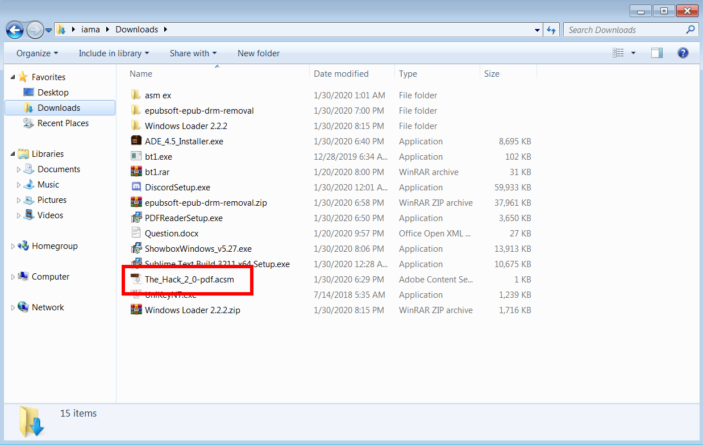Image resolution: width=703 pixels, height=445 pixels.
Task: Collapse the Libraries group
Action: pyautogui.click(x=13, y=154)
